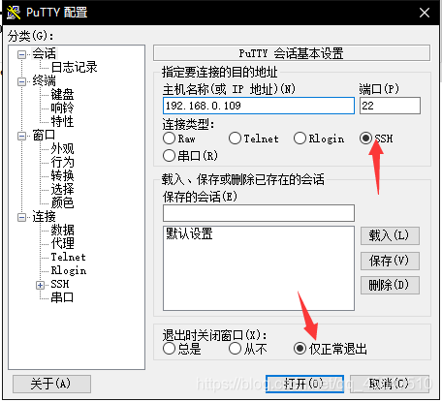Click the 删除(D) button
This screenshot has height=402, width=442.
point(390,285)
